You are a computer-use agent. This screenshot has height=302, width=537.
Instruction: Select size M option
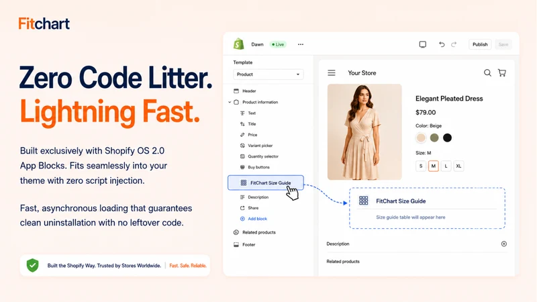(x=433, y=166)
